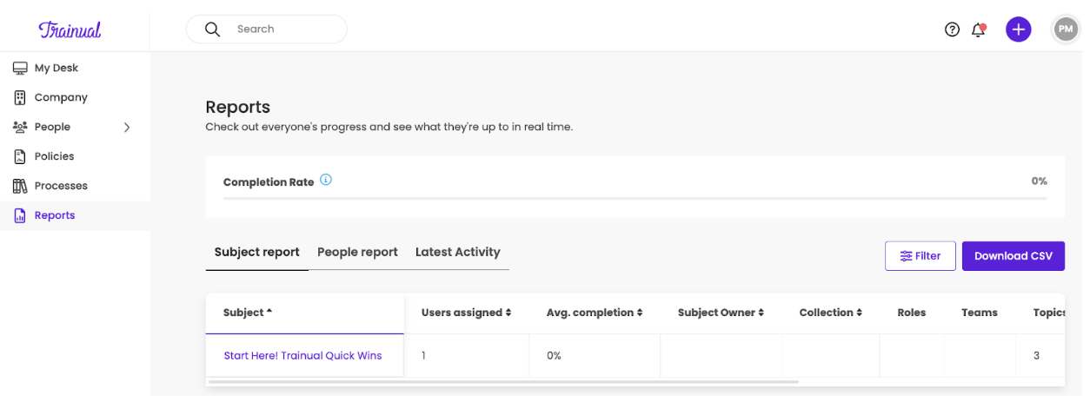The height and width of the screenshot is (415, 1090).
Task: Switch to the Latest Activity tab
Action: pyautogui.click(x=457, y=252)
